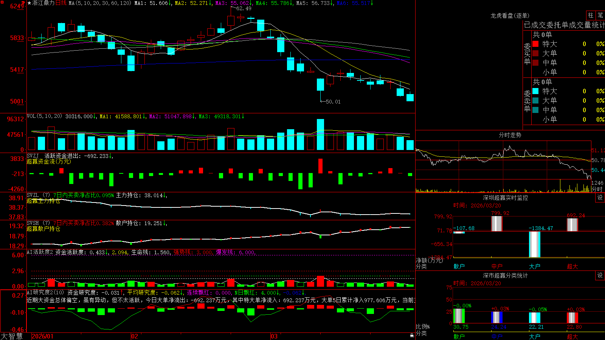Click the 62.49 high price label
The width and height of the screenshot is (605, 340).
pos(244,8)
